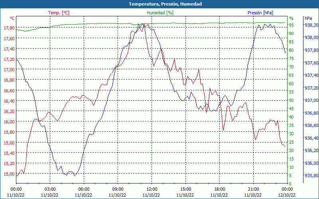Click the '06:00' time axis label
This screenshot has width=319, height=199.
click(x=84, y=189)
